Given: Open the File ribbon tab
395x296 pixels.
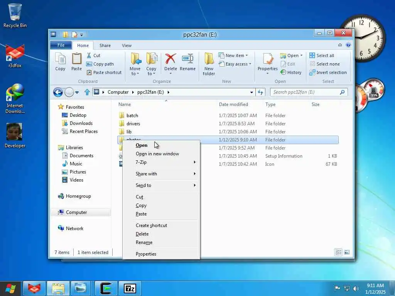Looking at the screenshot, I should click(x=61, y=45).
